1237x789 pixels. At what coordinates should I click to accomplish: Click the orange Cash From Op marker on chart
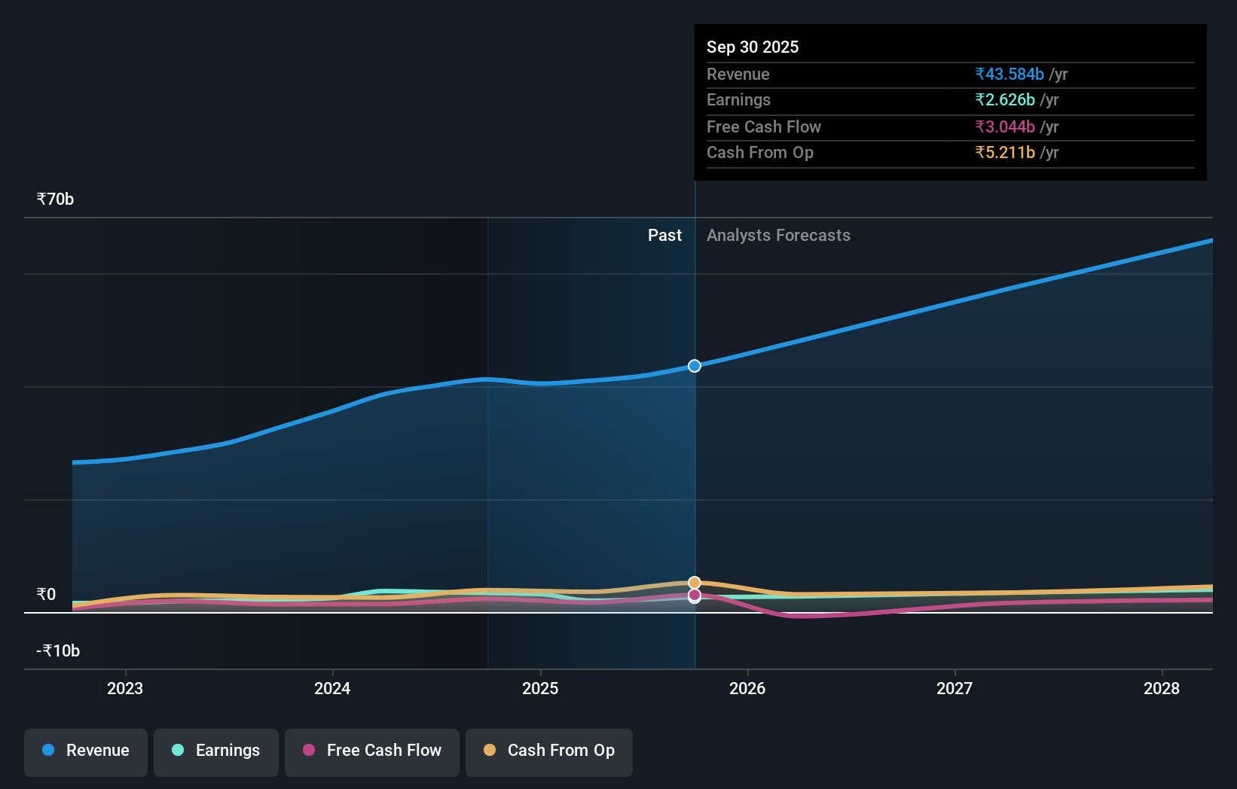694,582
